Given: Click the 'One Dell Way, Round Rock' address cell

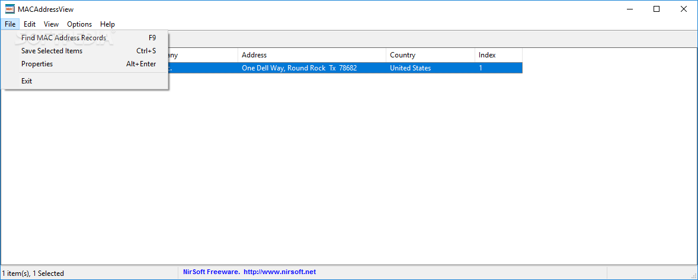Looking at the screenshot, I should pyautogui.click(x=312, y=68).
